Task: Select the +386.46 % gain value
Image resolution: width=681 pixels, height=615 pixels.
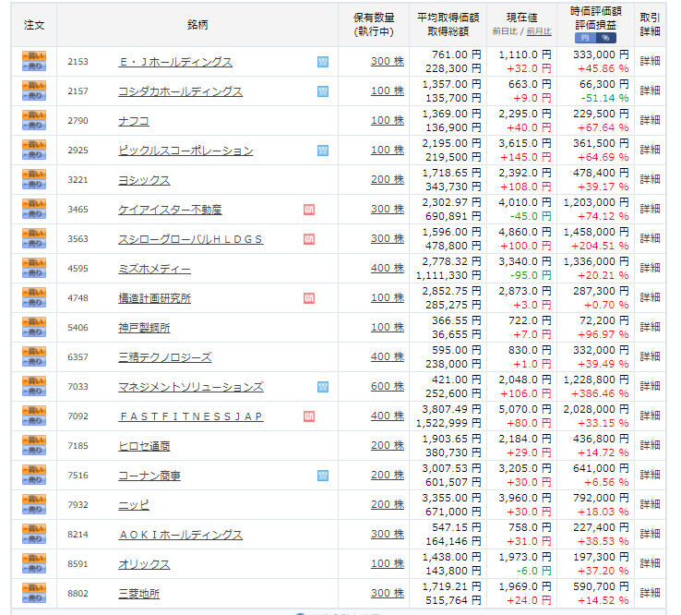Action: point(600,393)
